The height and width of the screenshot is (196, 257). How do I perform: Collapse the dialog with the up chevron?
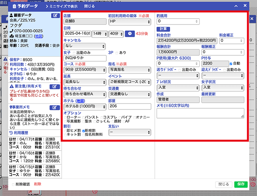[236, 6]
